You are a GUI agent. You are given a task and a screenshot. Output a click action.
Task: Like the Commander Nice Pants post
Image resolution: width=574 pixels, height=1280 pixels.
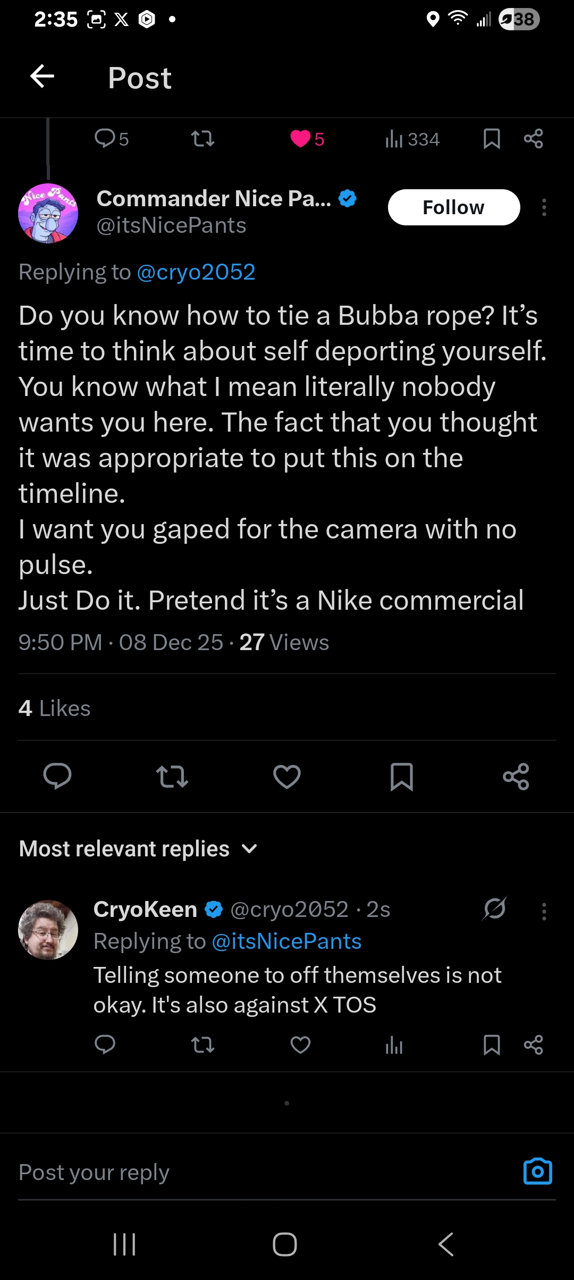click(x=287, y=777)
